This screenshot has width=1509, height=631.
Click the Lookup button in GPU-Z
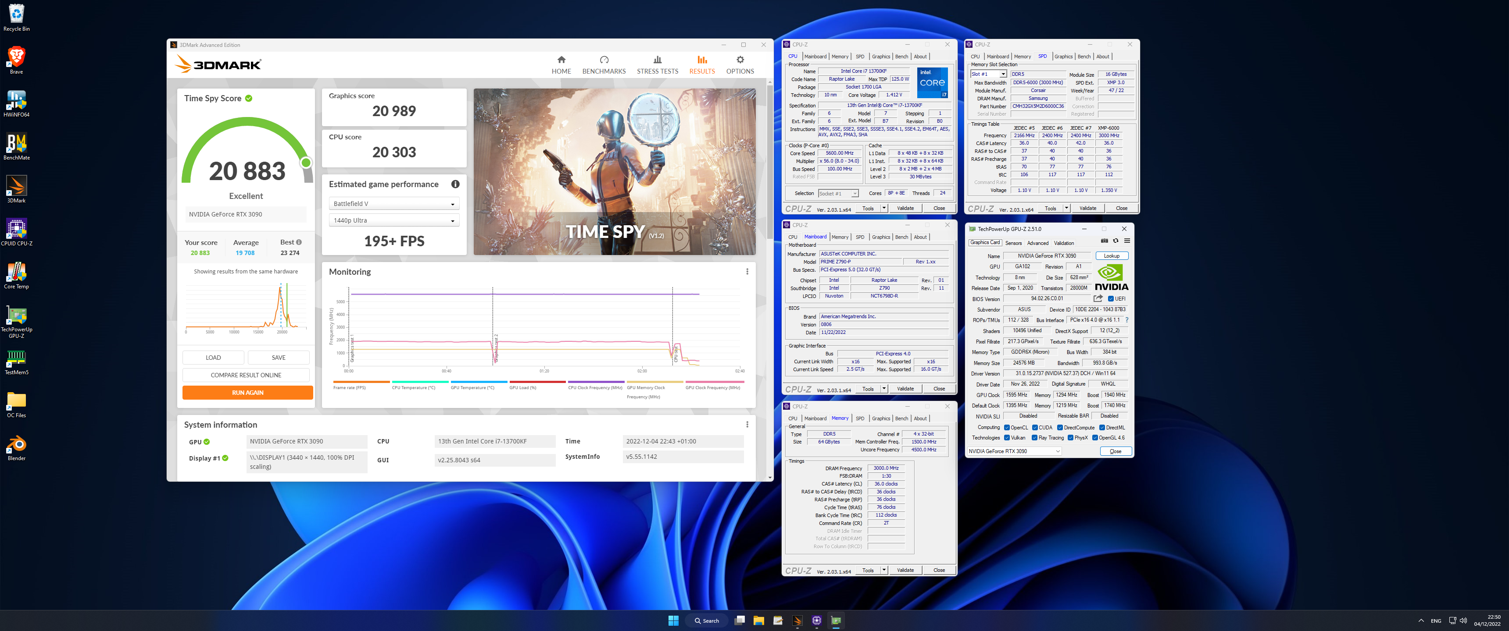pos(1111,256)
